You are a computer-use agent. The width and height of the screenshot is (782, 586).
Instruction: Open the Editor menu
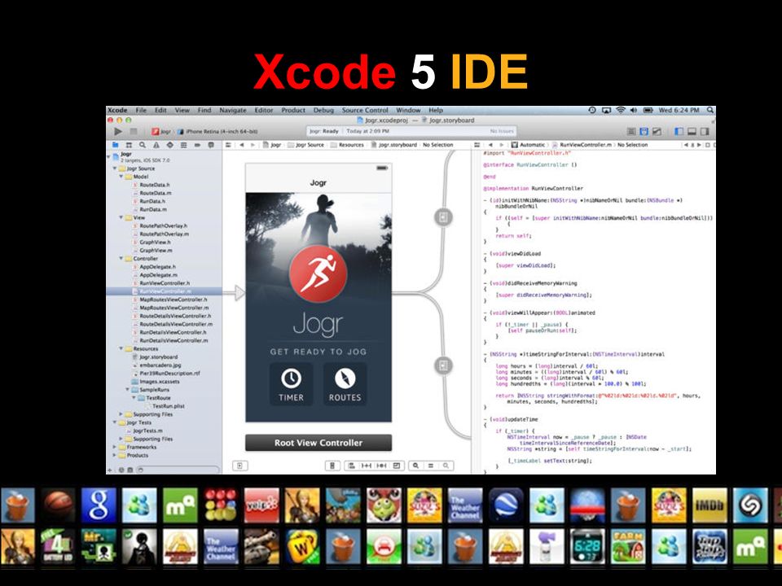coord(264,110)
